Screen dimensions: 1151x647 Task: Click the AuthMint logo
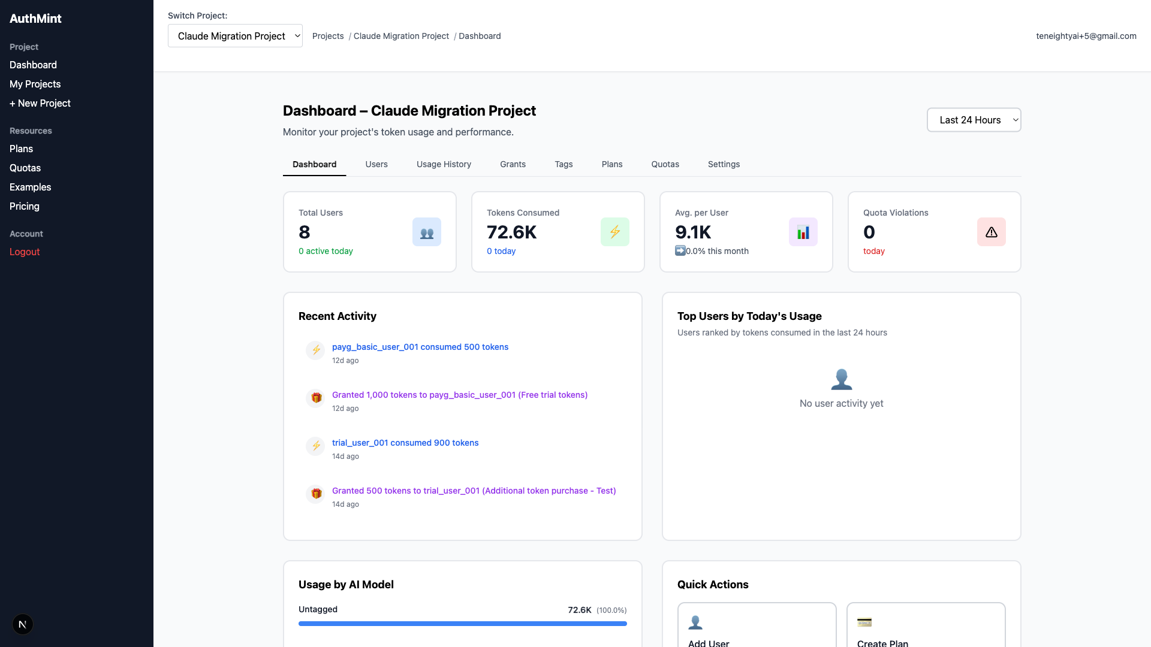[35, 19]
